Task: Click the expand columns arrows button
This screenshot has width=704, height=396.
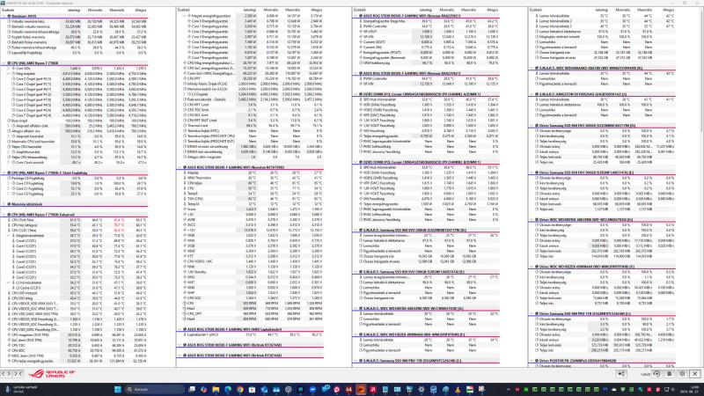Action: click(5, 373)
